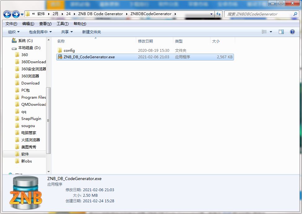Refresh the folder using the refresh icon
This screenshot has height=214, width=302.
pos(218,14)
